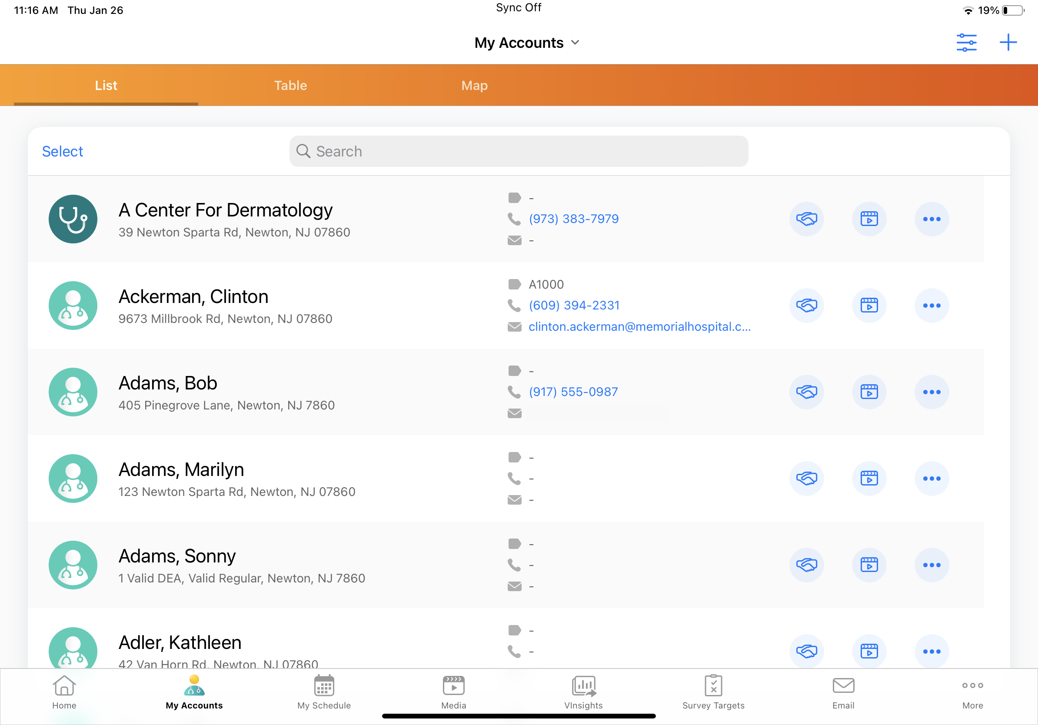Open media for A Center For Dermatology
This screenshot has height=725, width=1038.
point(868,219)
